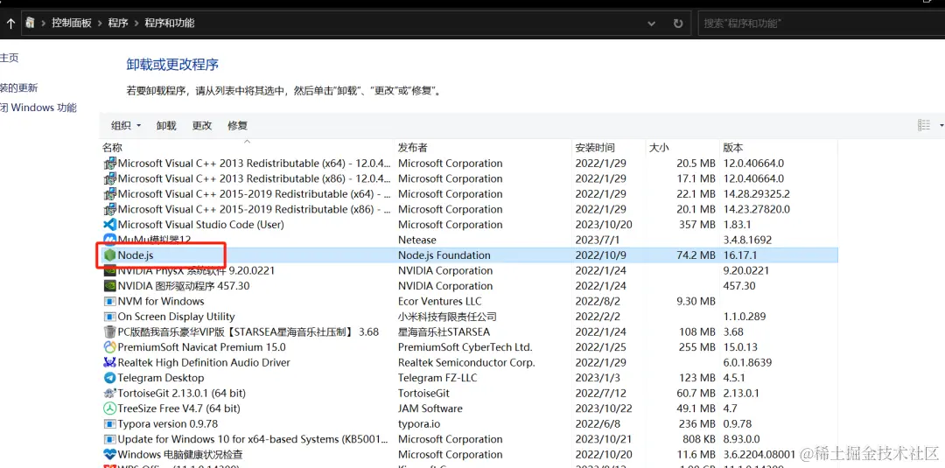Click the TreeSize Free icon
The image size is (945, 468).
[109, 409]
